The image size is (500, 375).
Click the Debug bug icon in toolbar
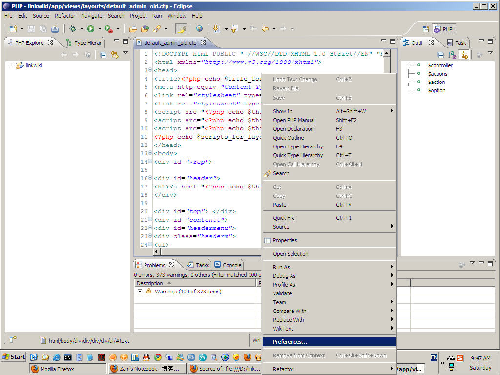click(x=73, y=29)
